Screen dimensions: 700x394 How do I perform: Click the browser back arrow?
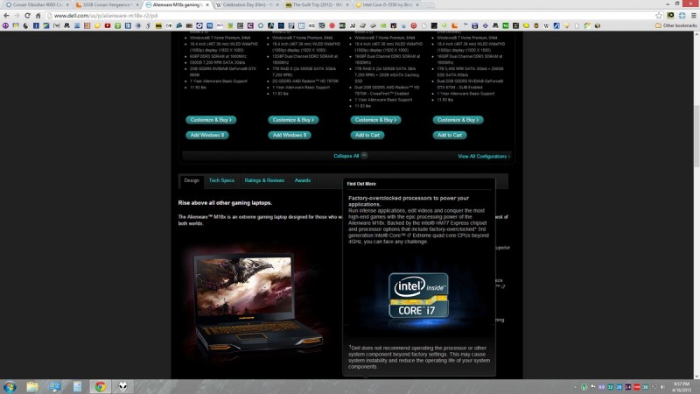tap(6, 15)
